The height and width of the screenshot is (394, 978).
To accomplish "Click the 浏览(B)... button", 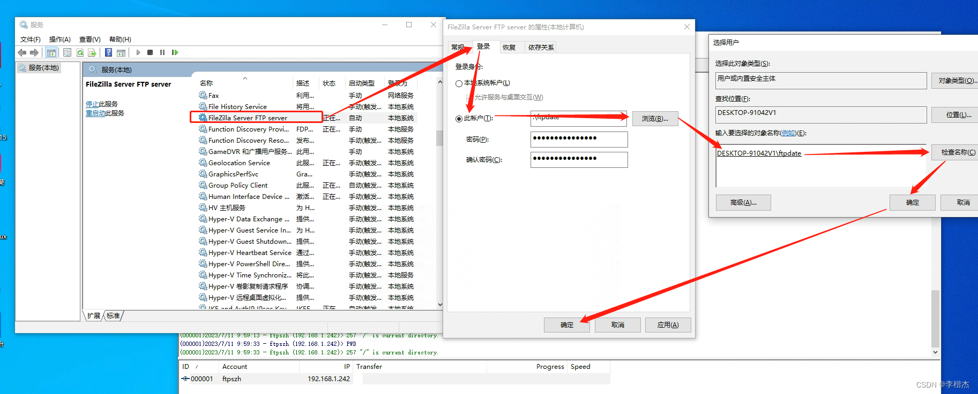I will pos(655,119).
